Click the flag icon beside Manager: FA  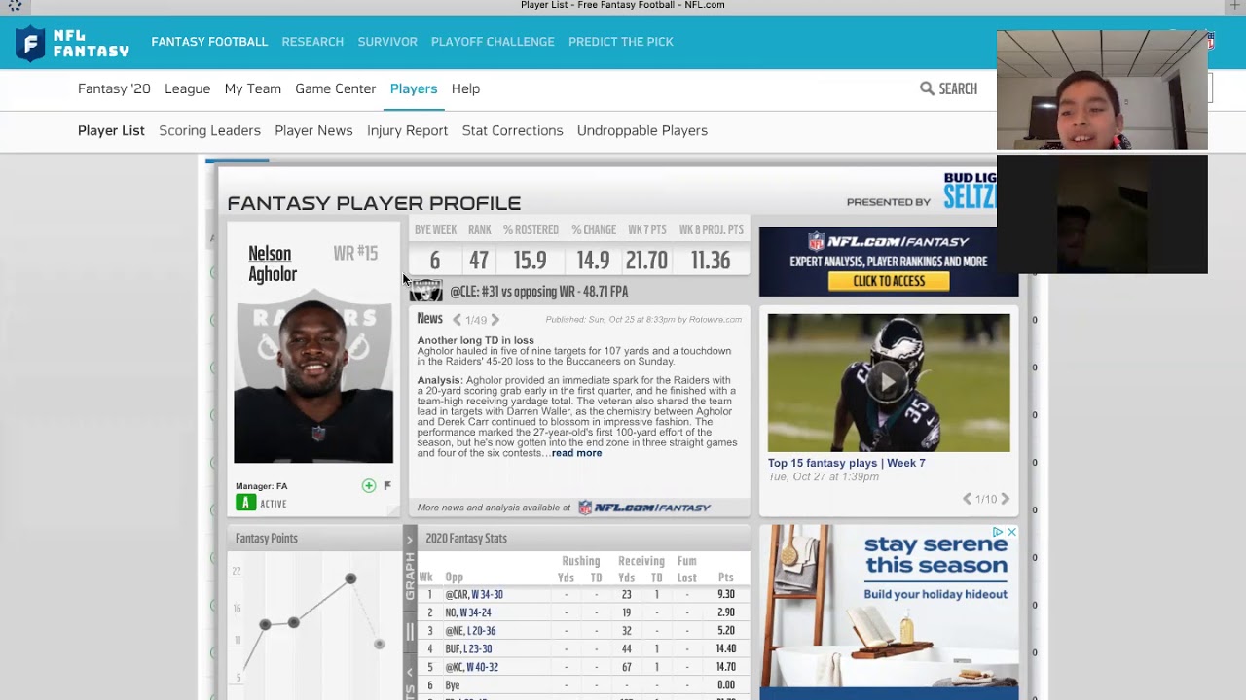(387, 485)
